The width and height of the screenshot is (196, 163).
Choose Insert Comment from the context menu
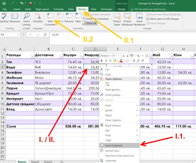click(119, 145)
